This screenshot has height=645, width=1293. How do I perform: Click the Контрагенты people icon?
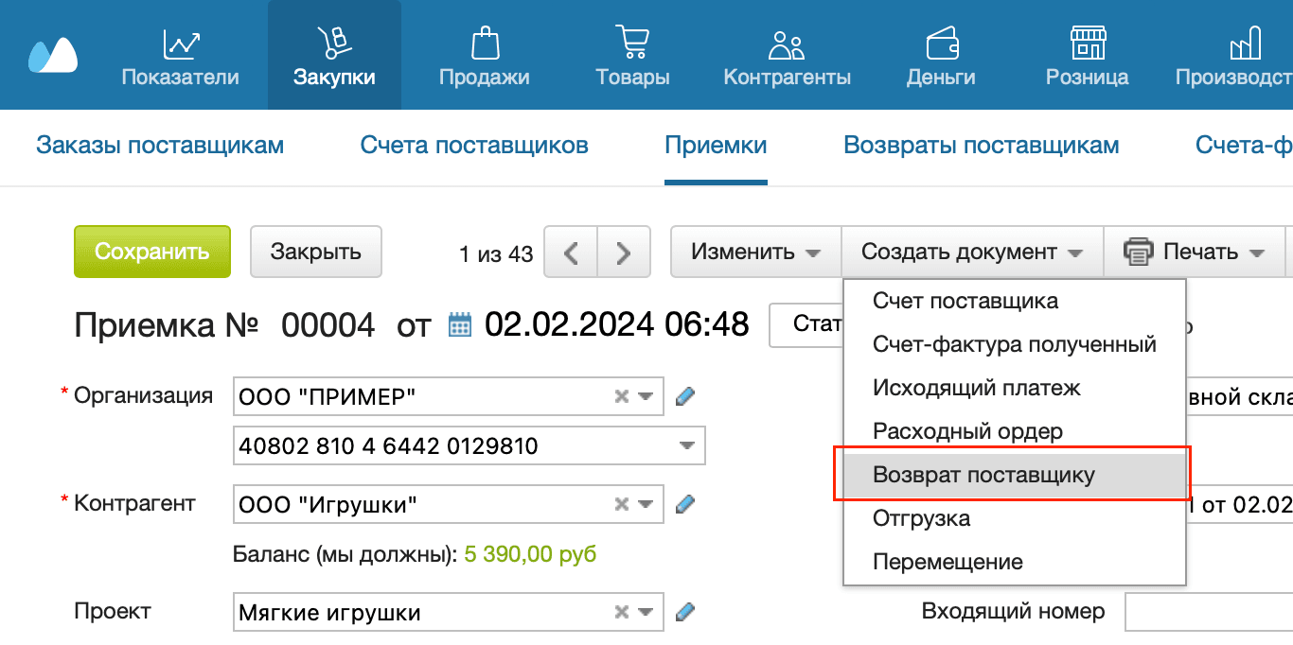click(x=785, y=43)
